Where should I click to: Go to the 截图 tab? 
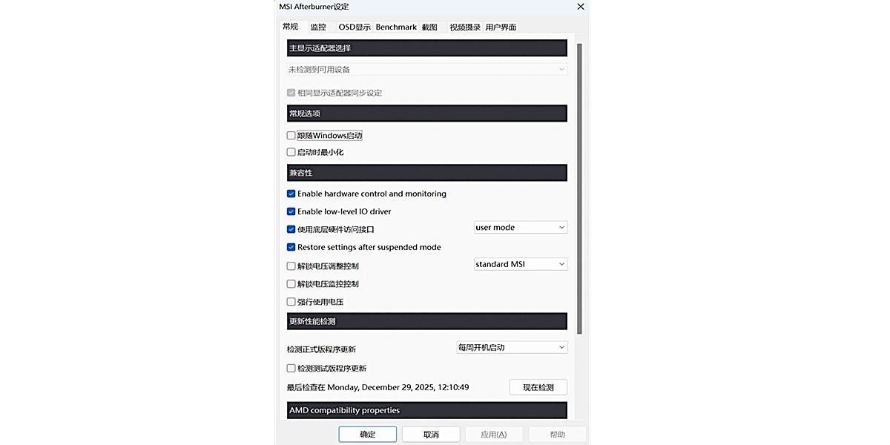click(x=429, y=27)
